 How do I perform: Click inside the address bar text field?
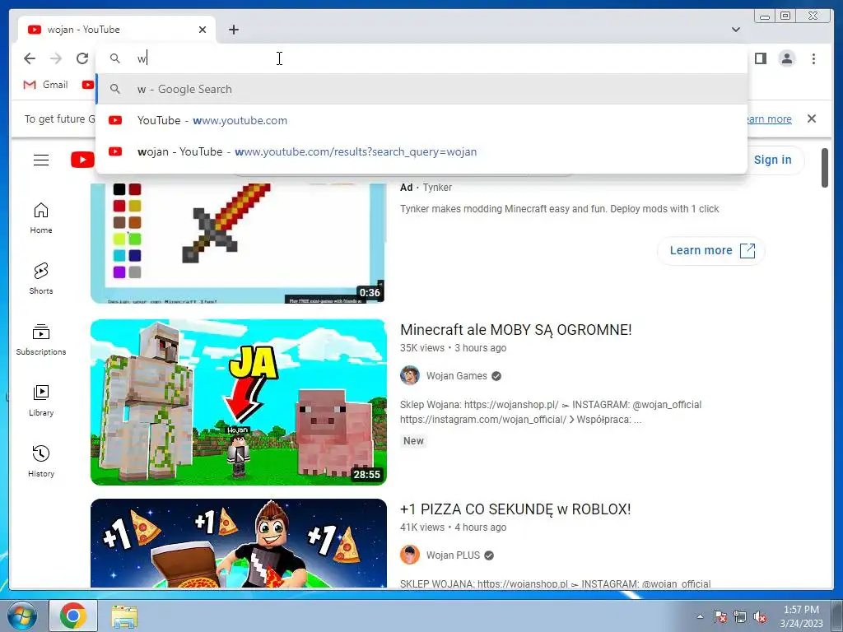(421, 58)
